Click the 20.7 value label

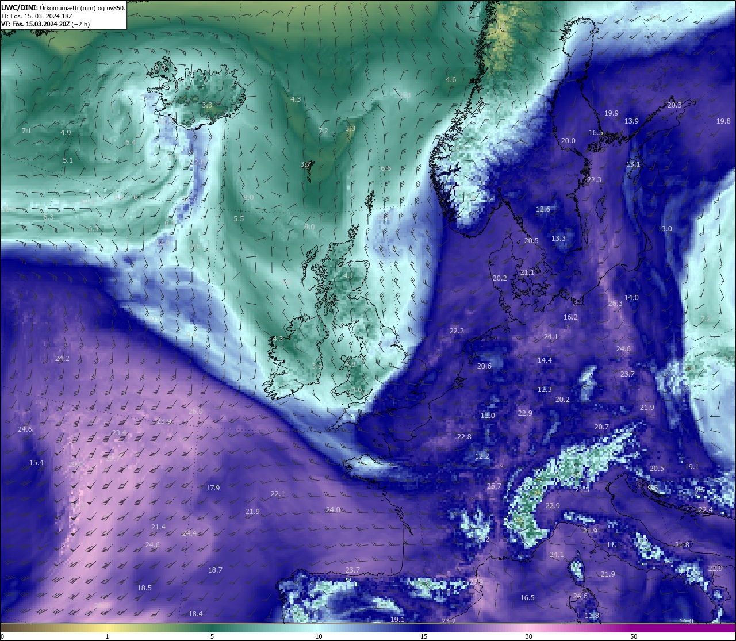click(601, 427)
